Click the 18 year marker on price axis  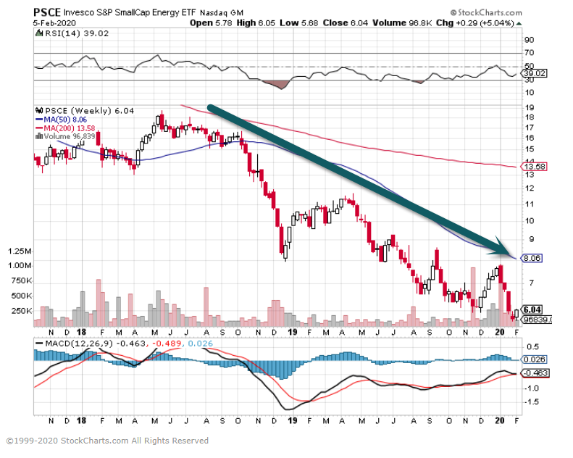[81, 332]
